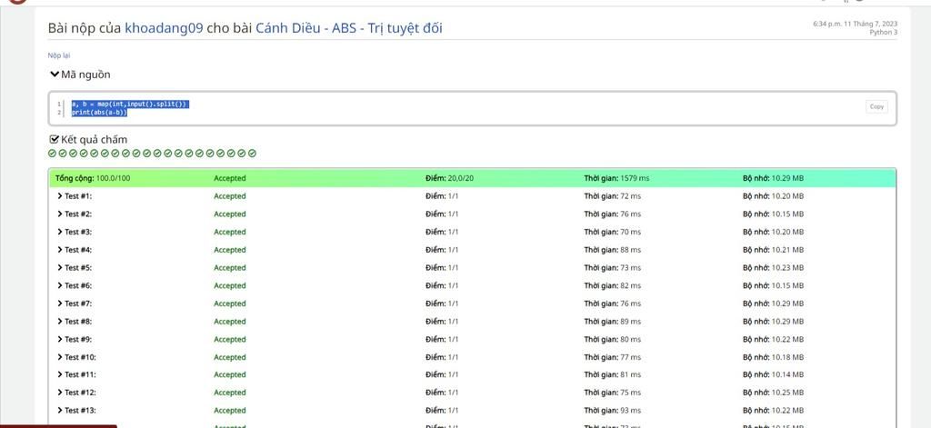Click the last green checkmark in results row
Screen dimensions: 931x428
coord(253,154)
